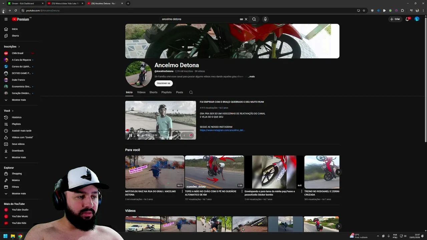The height and width of the screenshot is (240, 427).
Task: Open the Instagram link in video description
Action: pyautogui.click(x=222, y=130)
